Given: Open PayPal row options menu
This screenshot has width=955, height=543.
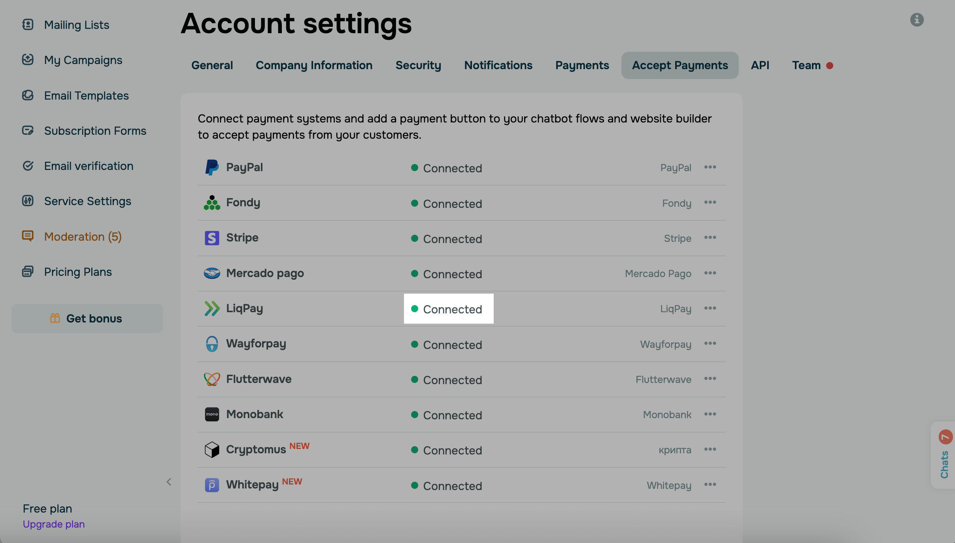Looking at the screenshot, I should click(710, 167).
